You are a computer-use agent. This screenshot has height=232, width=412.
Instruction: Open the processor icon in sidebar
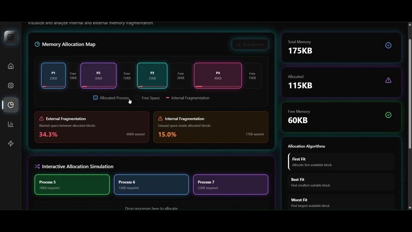(11, 85)
